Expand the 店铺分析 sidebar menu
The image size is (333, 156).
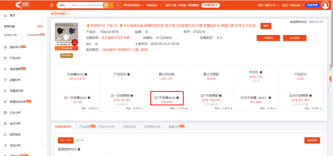pos(44,80)
